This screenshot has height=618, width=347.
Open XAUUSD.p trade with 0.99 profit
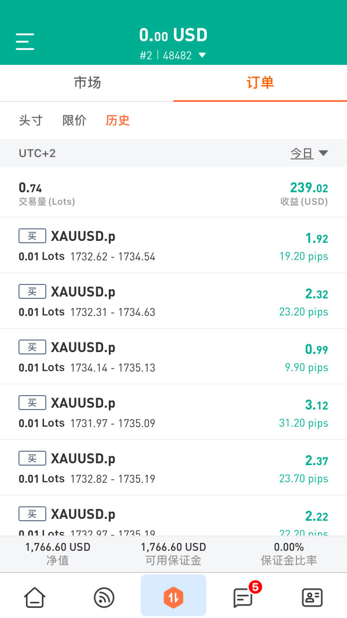[173, 357]
